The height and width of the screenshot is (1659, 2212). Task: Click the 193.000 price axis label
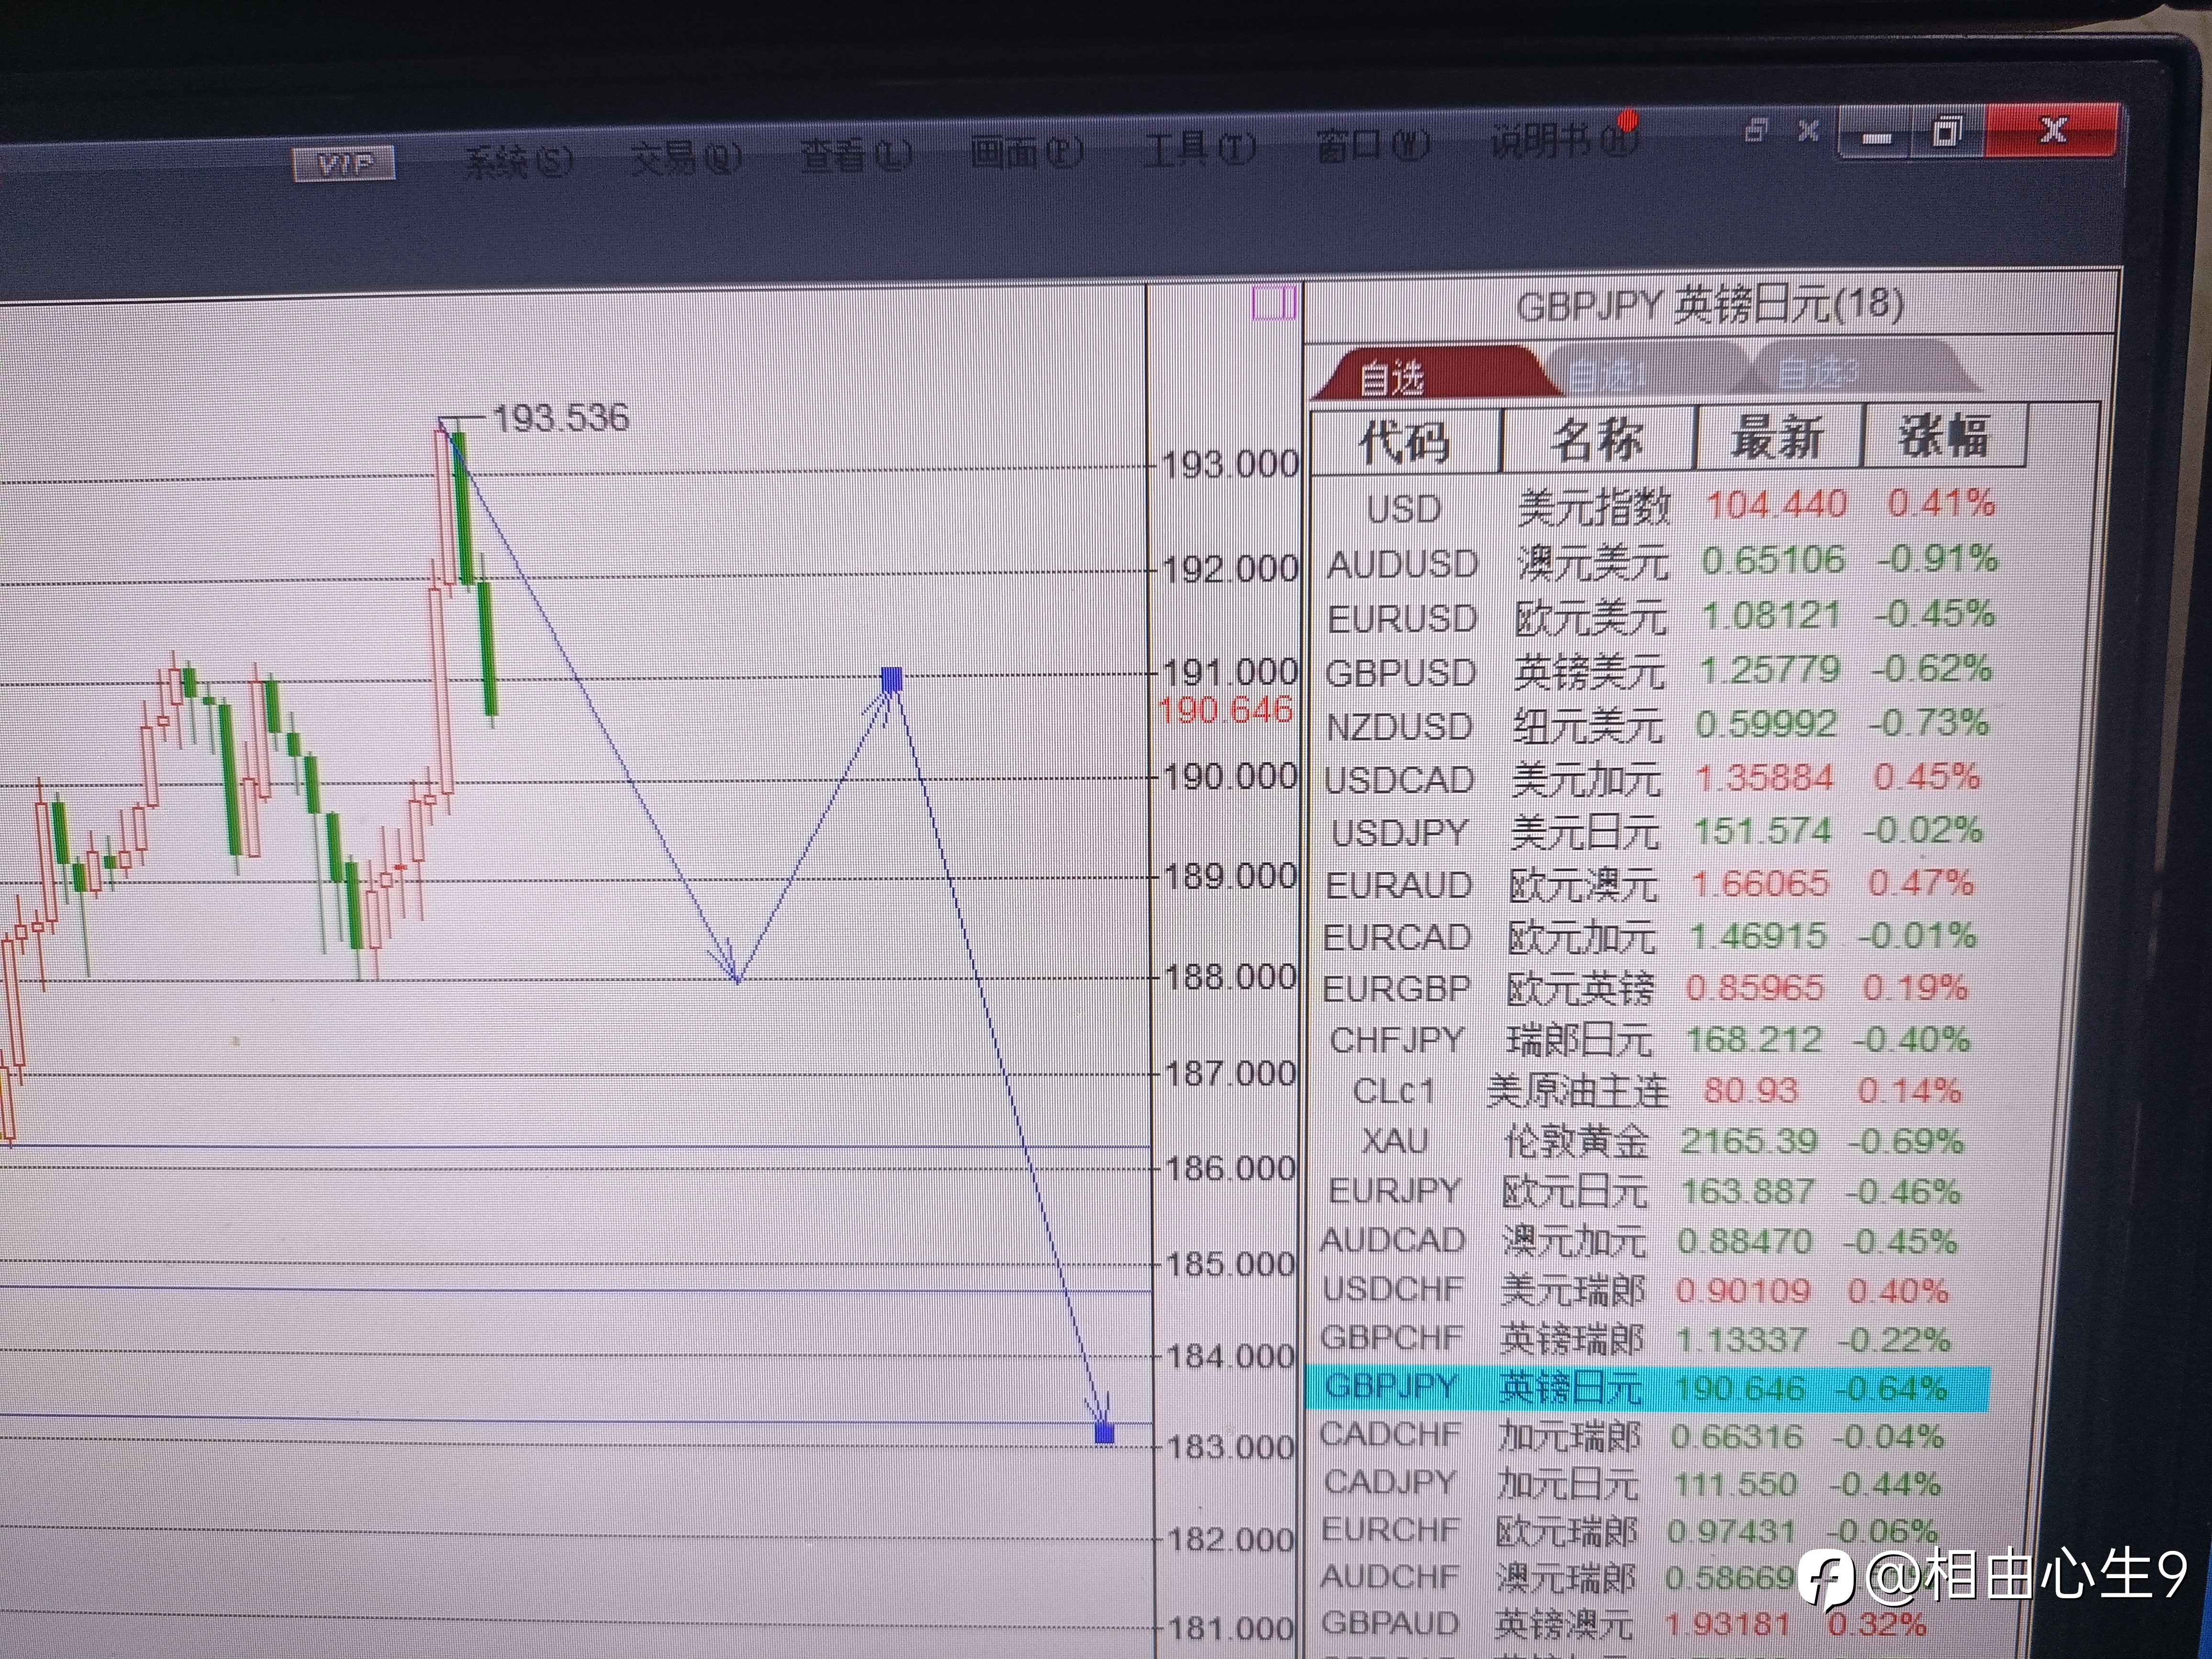coord(1229,464)
